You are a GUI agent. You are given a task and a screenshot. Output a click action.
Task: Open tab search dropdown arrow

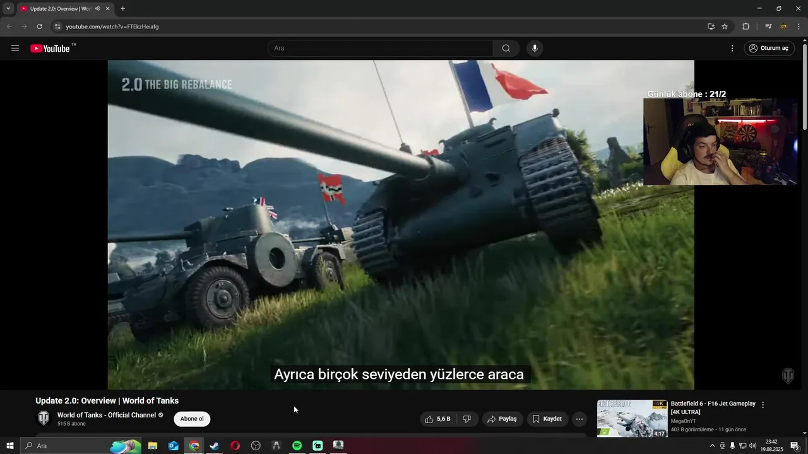(8, 9)
